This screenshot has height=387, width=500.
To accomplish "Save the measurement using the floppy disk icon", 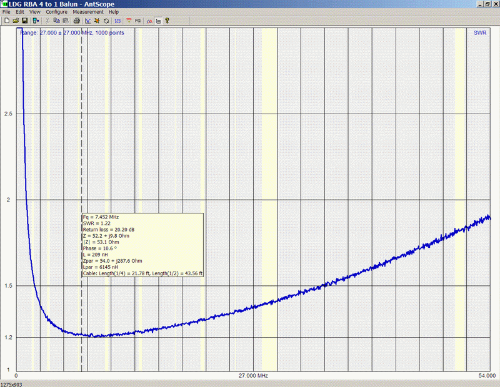I will 24,21.
